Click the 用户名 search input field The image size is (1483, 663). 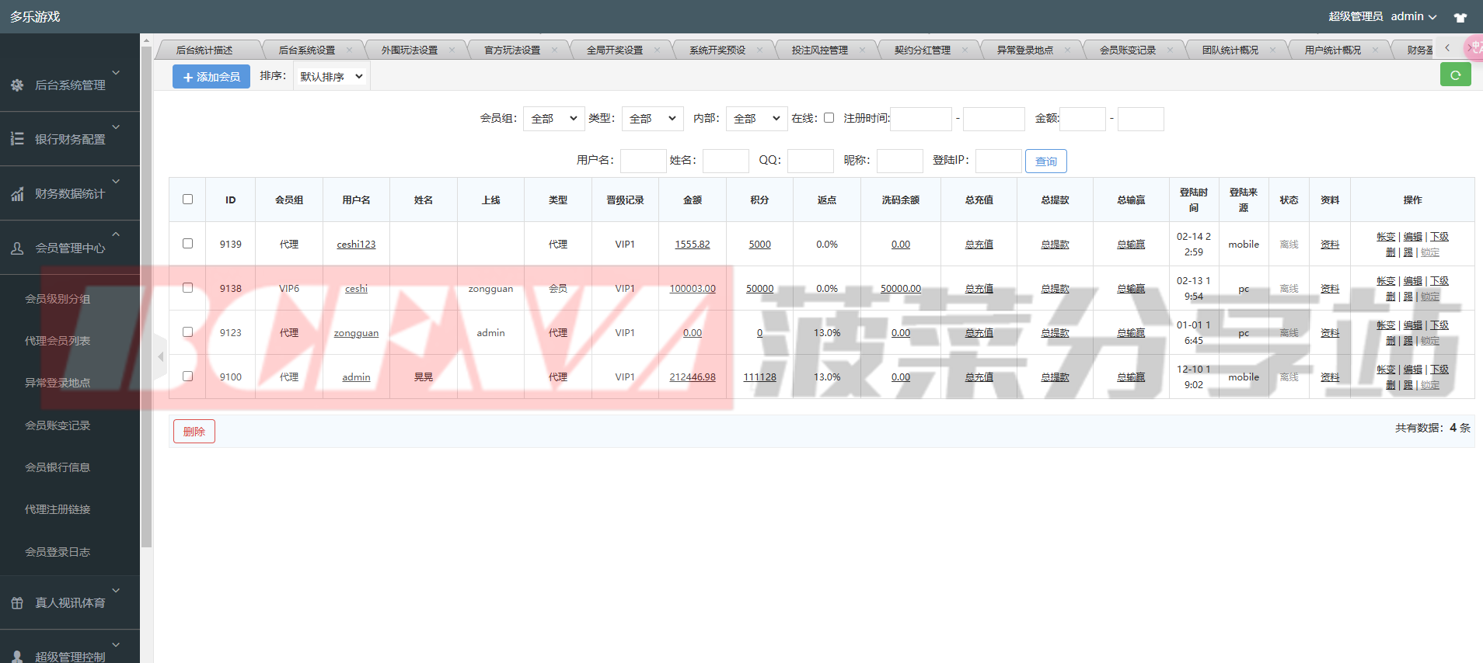pyautogui.click(x=643, y=161)
